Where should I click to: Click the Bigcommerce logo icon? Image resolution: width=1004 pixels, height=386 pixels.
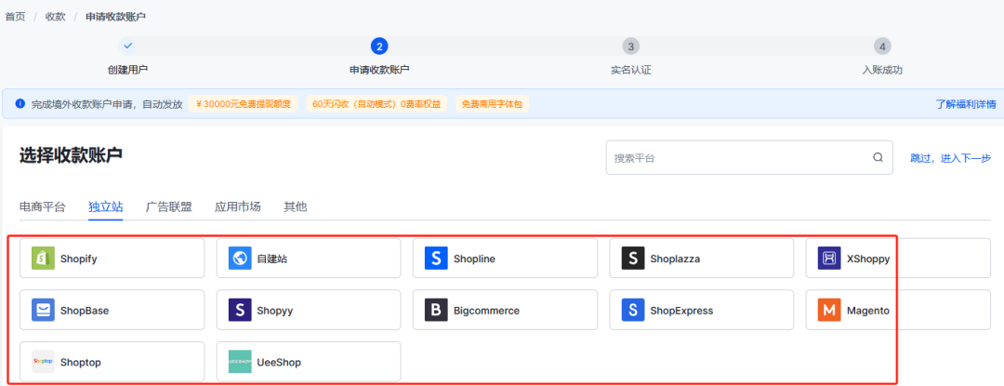click(x=437, y=311)
